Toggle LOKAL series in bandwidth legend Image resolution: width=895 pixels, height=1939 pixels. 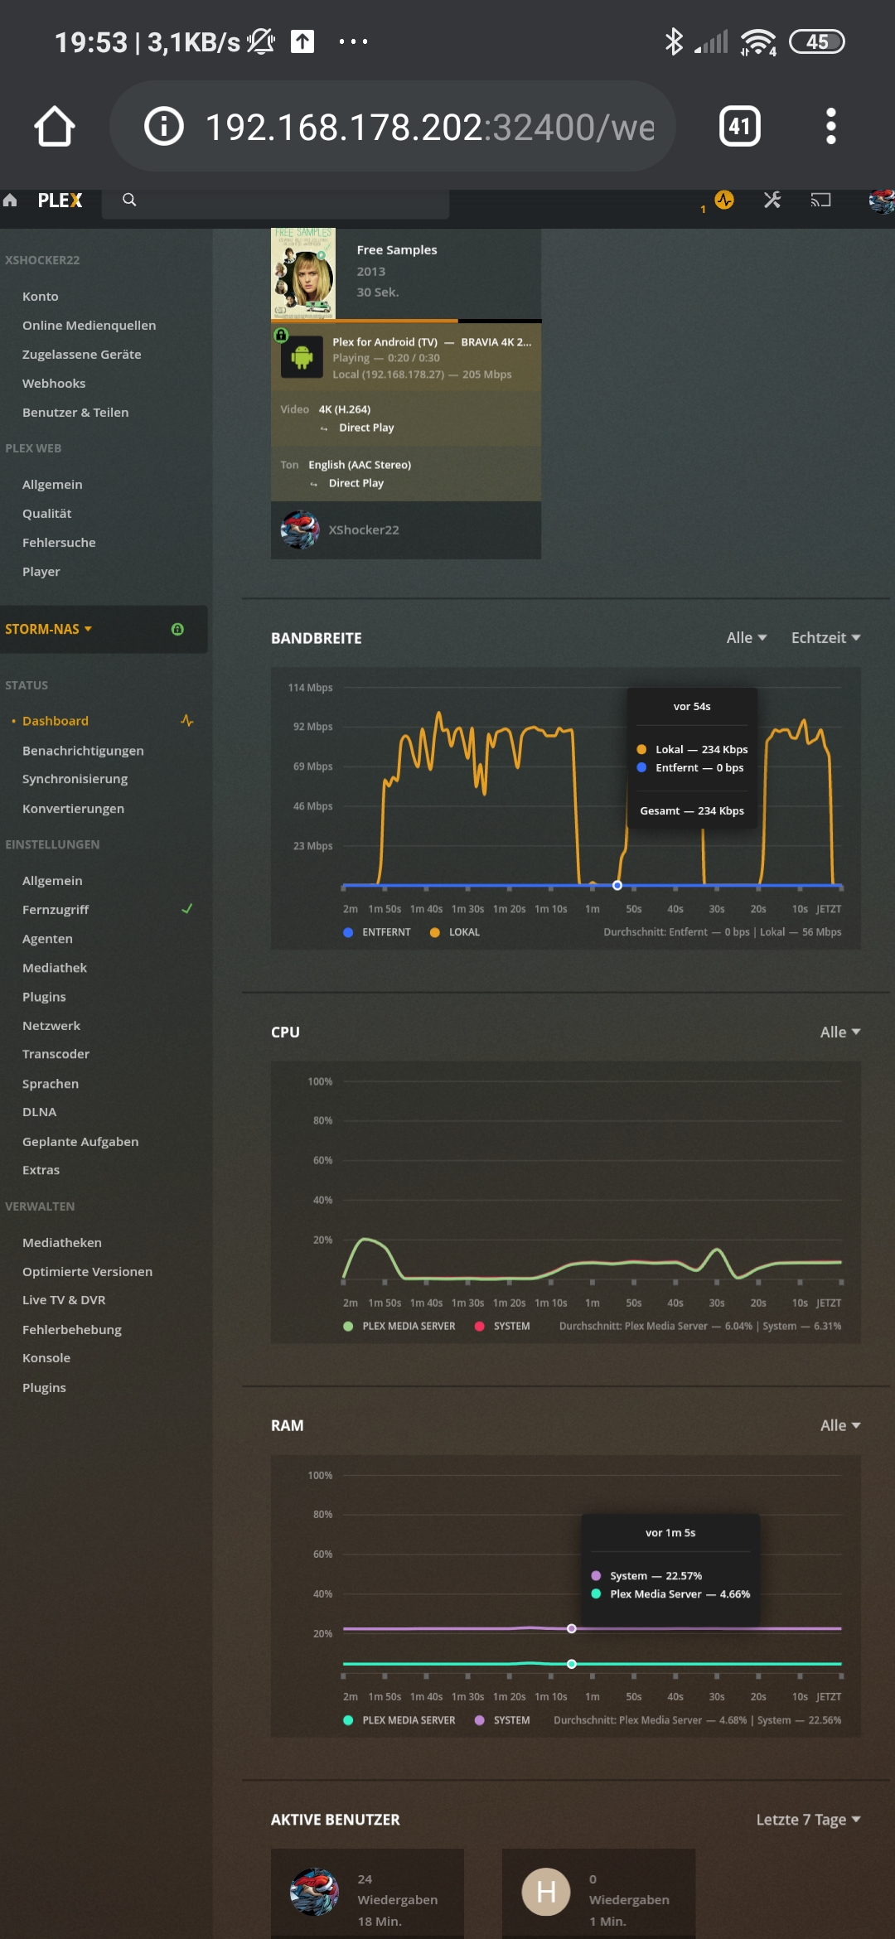tap(455, 932)
